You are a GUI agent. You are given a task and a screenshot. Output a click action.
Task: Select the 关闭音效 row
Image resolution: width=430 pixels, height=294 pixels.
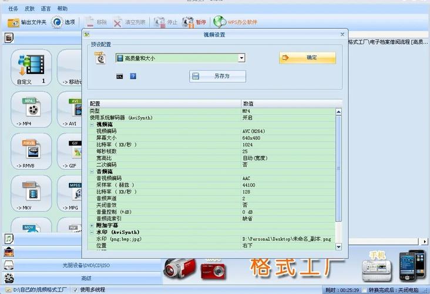tap(212, 205)
